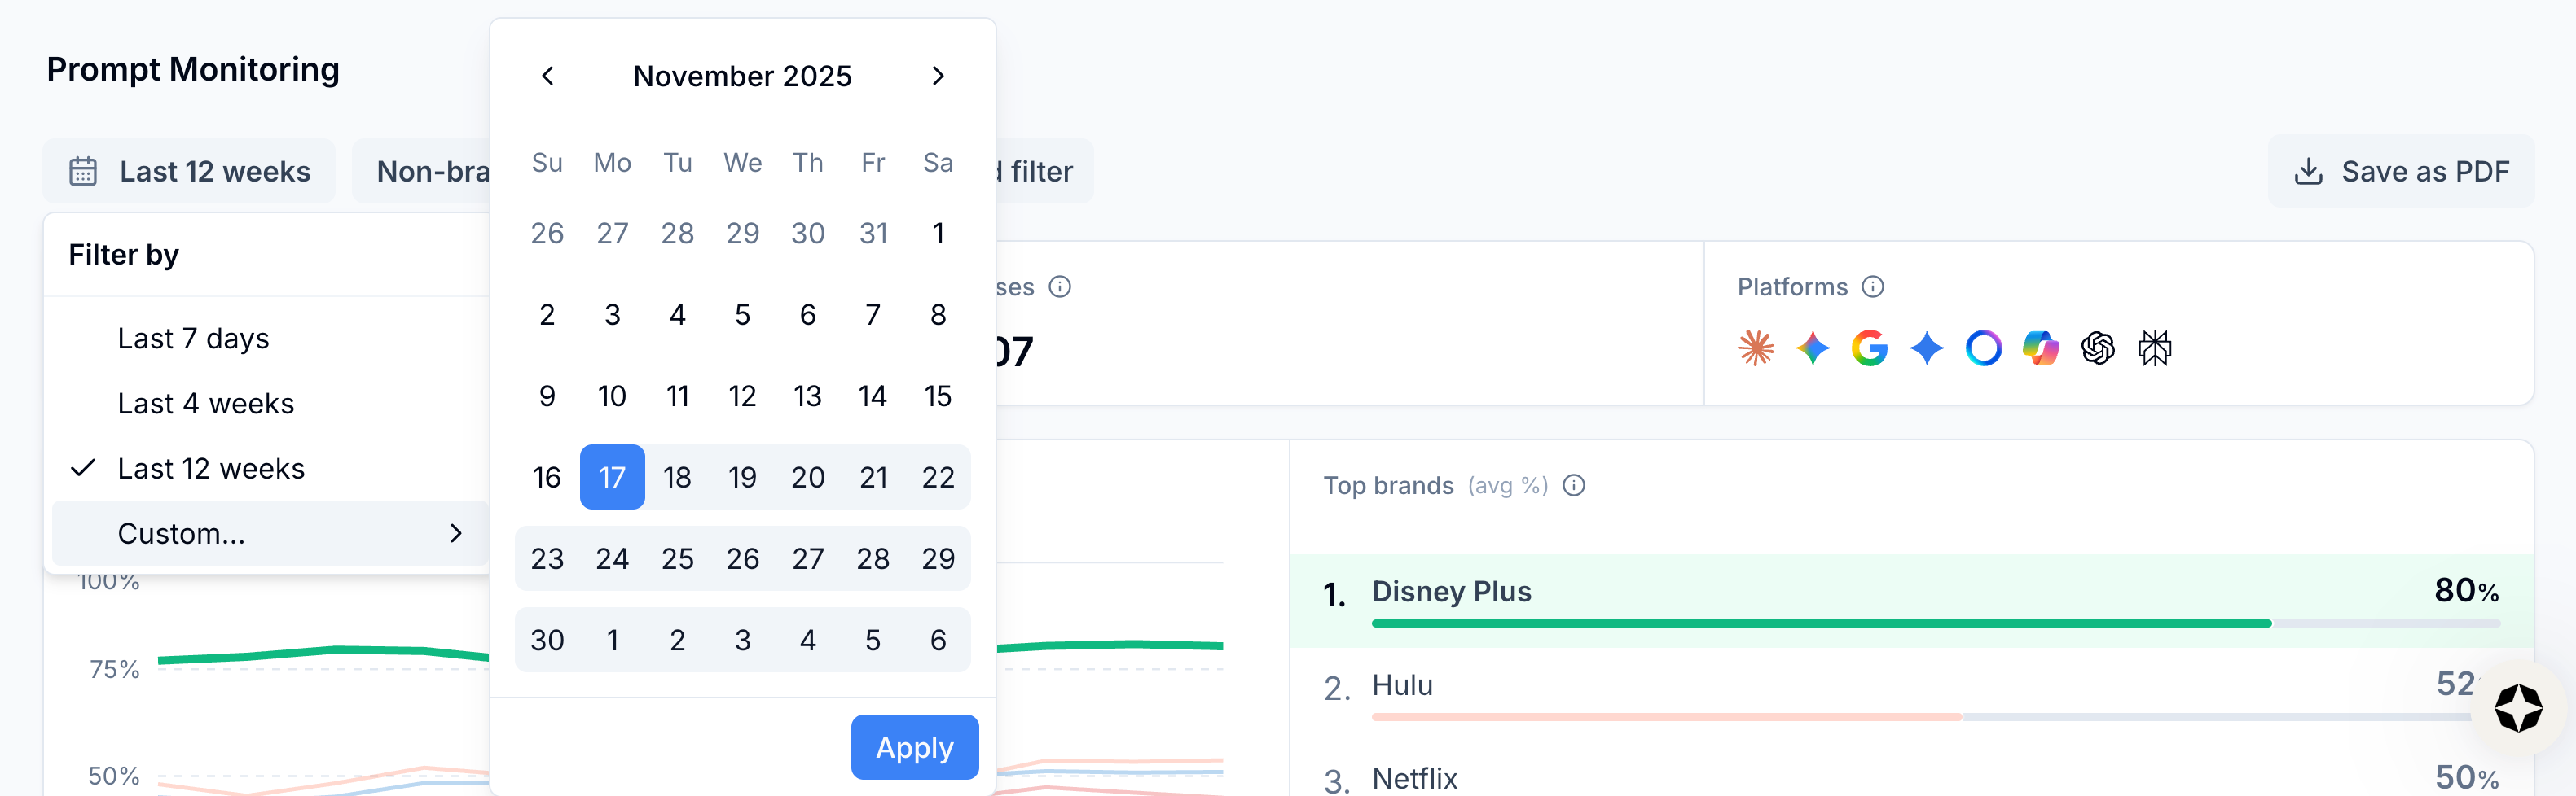
Task: Select December 6 in the calendar
Action: [938, 641]
